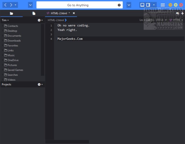Click the text 'Yeah right.'

pos(67,30)
